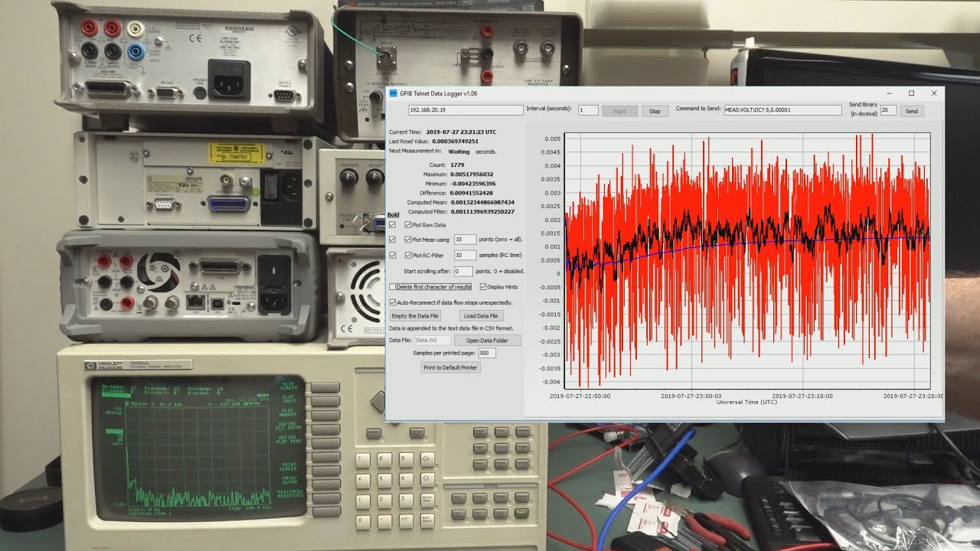The image size is (980, 551).
Task: Click the minimum value "-0.00423596396"
Action: (x=473, y=184)
